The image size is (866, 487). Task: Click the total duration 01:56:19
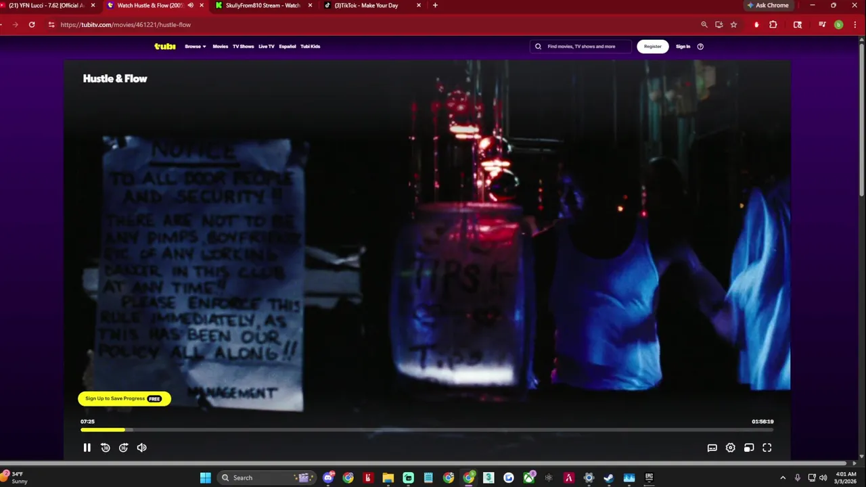point(762,421)
